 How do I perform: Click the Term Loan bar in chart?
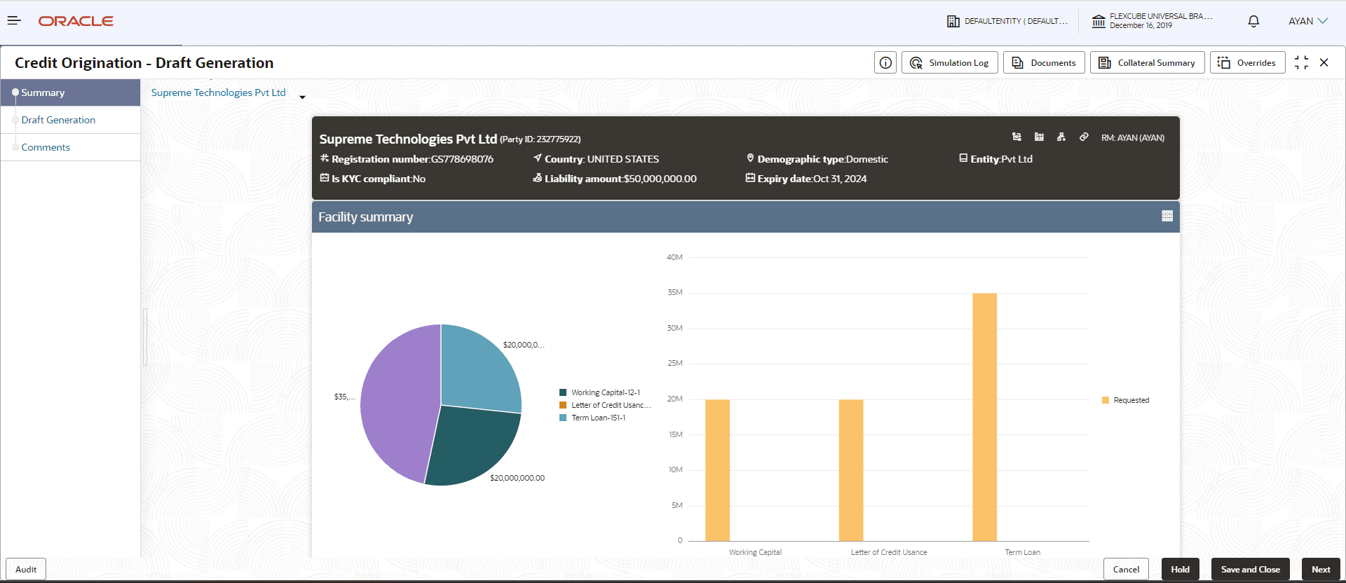point(984,417)
